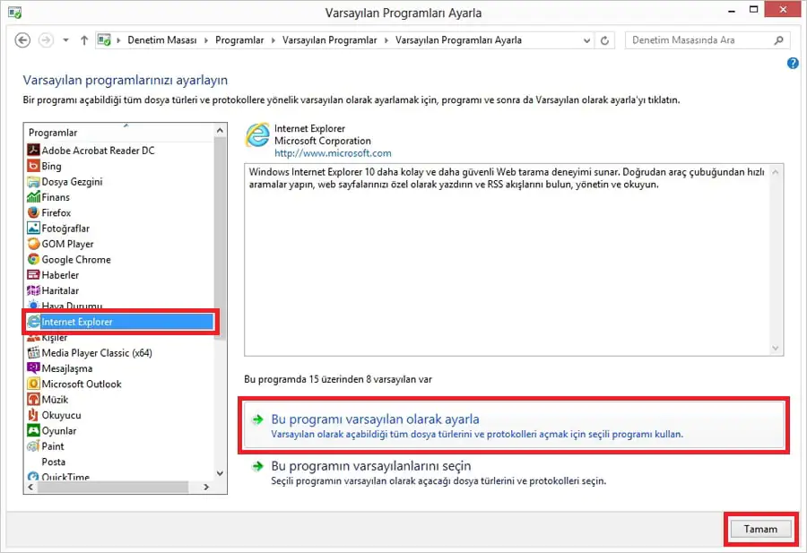Go back with the back arrow
807x553 pixels.
click(22, 40)
